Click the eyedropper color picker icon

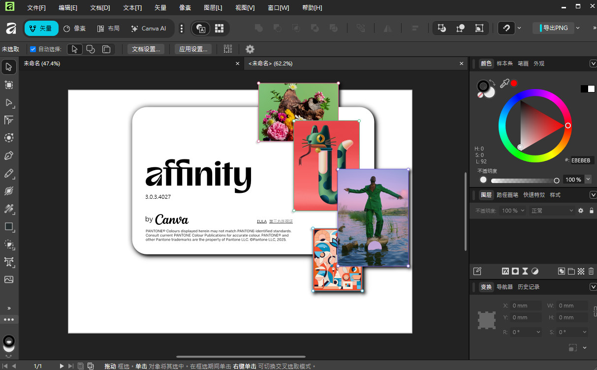coord(504,84)
